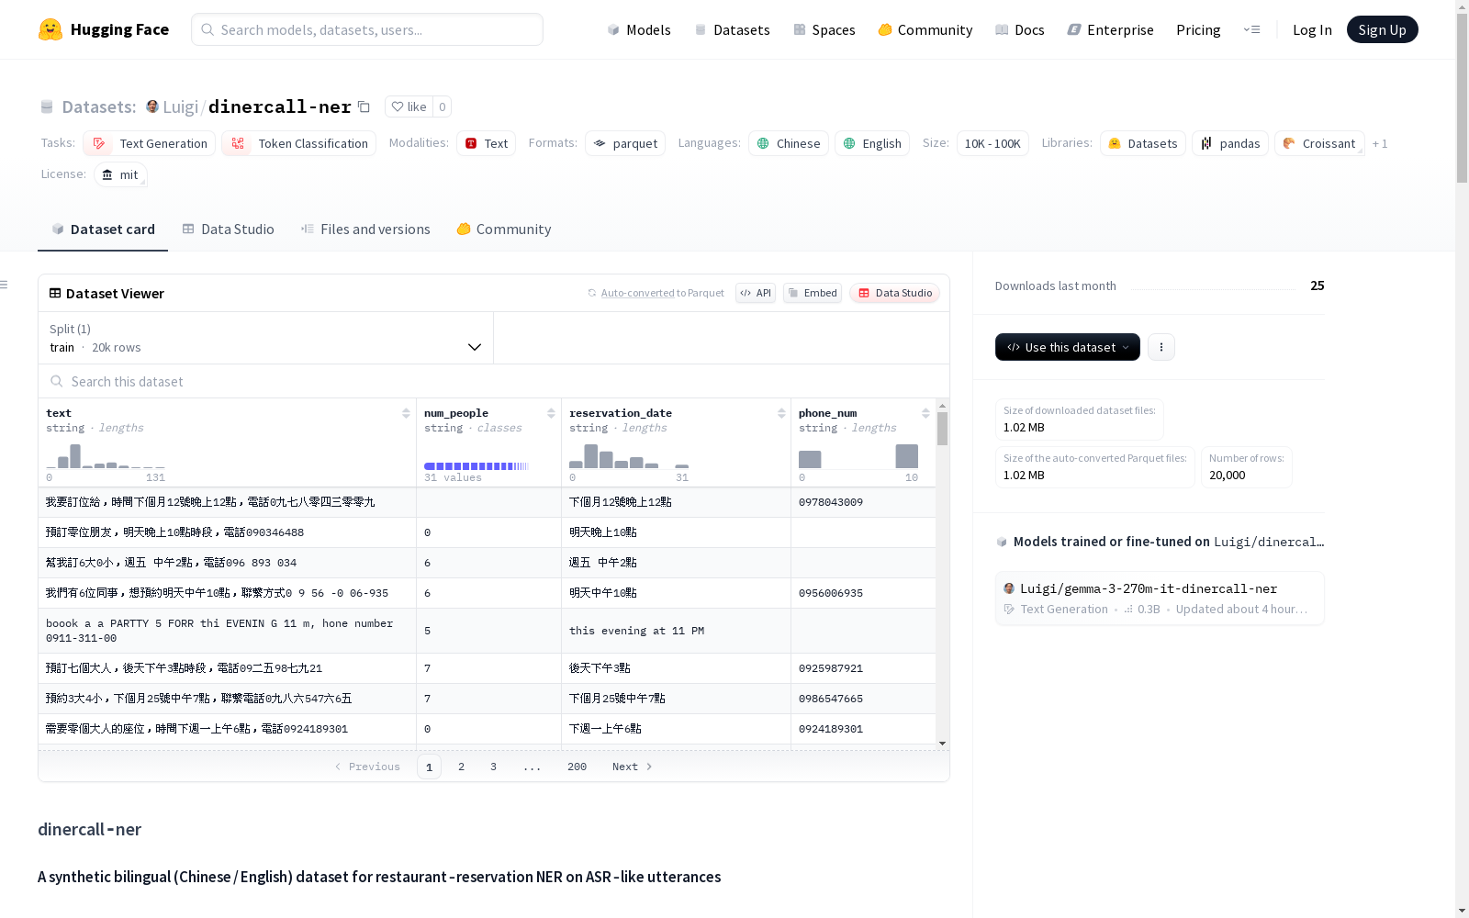1469x918 pixels.
Task: Open the mit license tag
Action: pyautogui.click(x=120, y=174)
